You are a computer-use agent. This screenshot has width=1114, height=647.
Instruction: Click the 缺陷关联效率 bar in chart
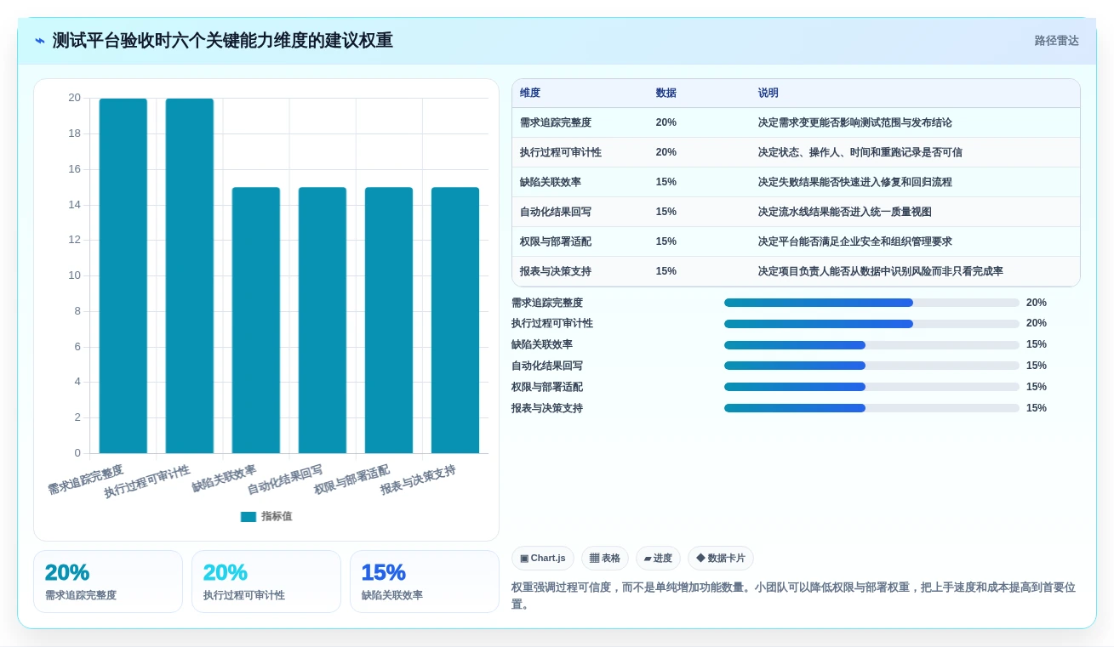coord(256,321)
